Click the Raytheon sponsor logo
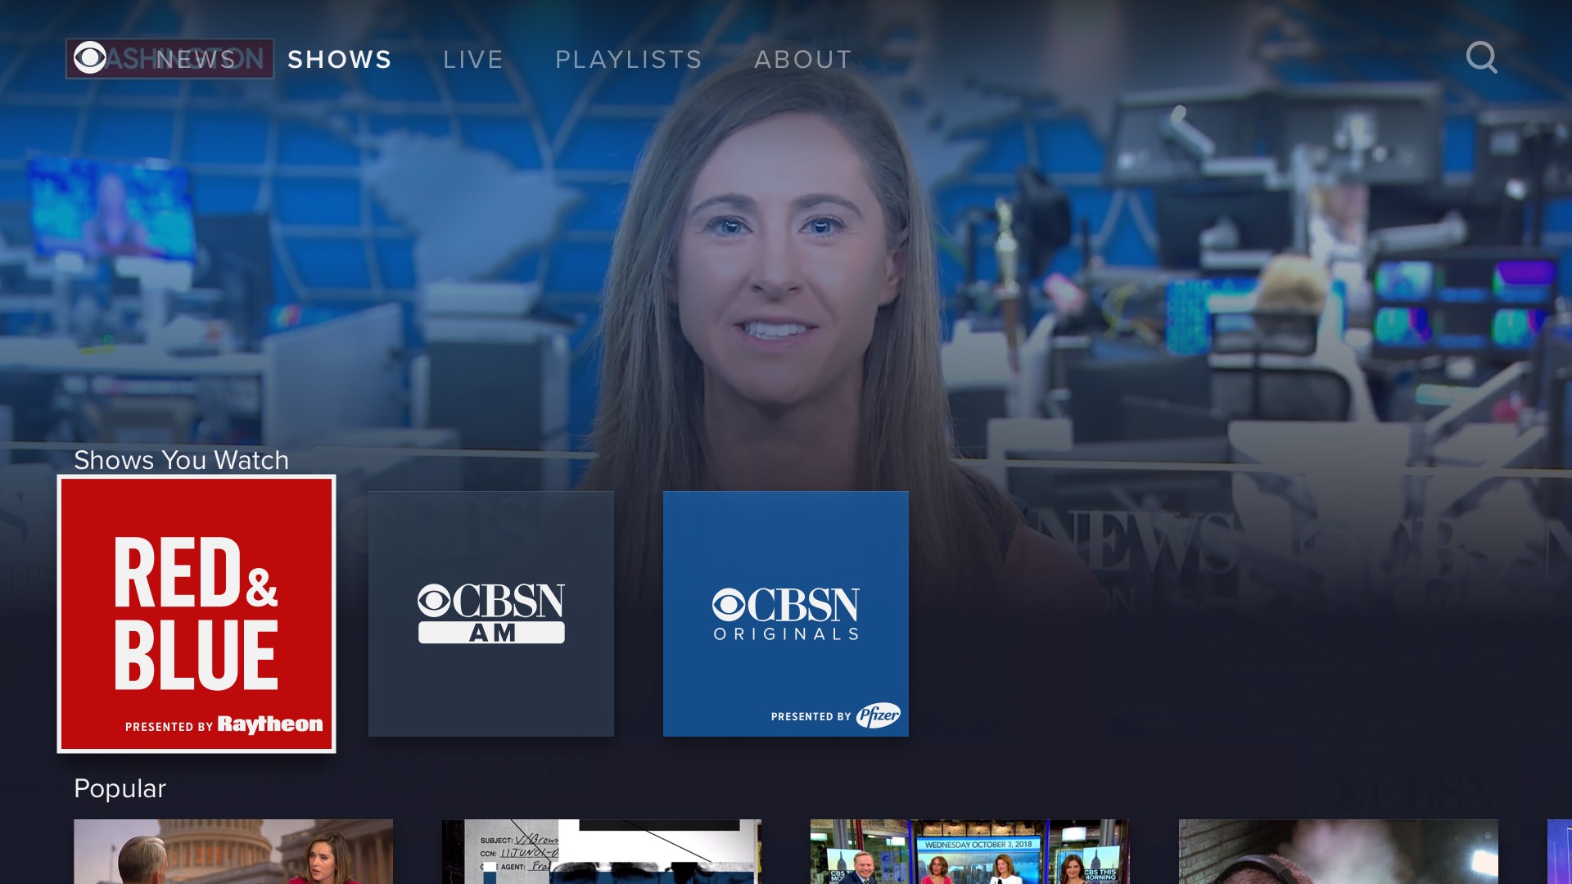This screenshot has height=884, width=1572. point(269,724)
